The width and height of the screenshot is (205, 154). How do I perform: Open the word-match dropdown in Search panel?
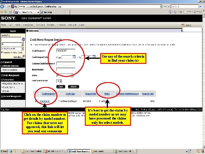tap(22, 48)
